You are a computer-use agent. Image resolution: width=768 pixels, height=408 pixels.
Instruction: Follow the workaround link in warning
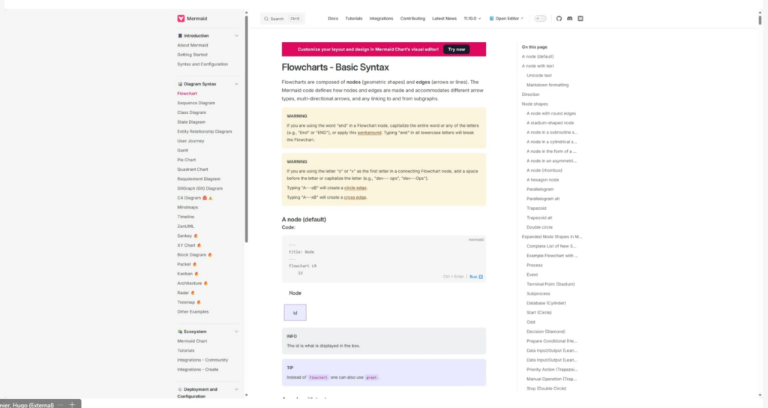pos(369,133)
